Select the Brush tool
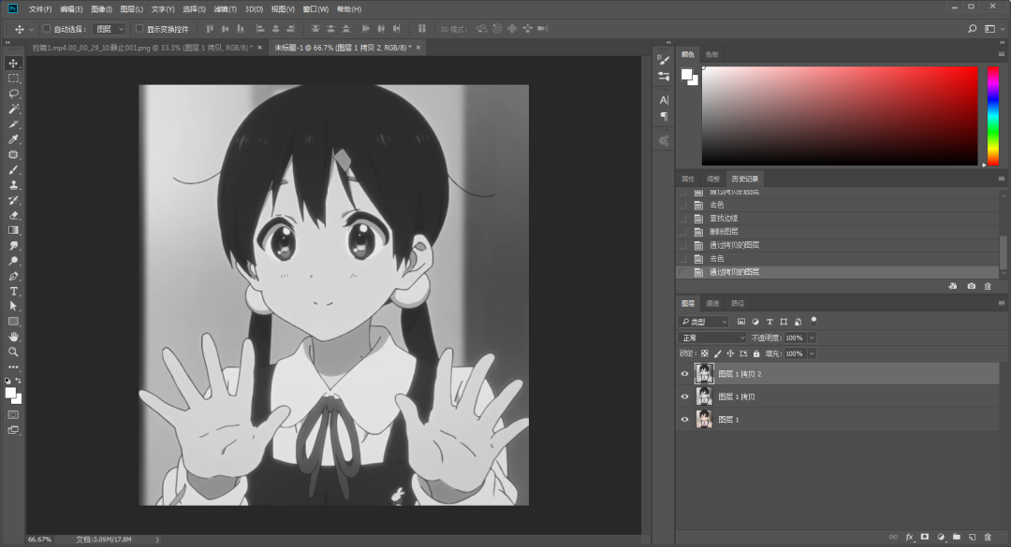This screenshot has height=547, width=1011. tap(13, 170)
